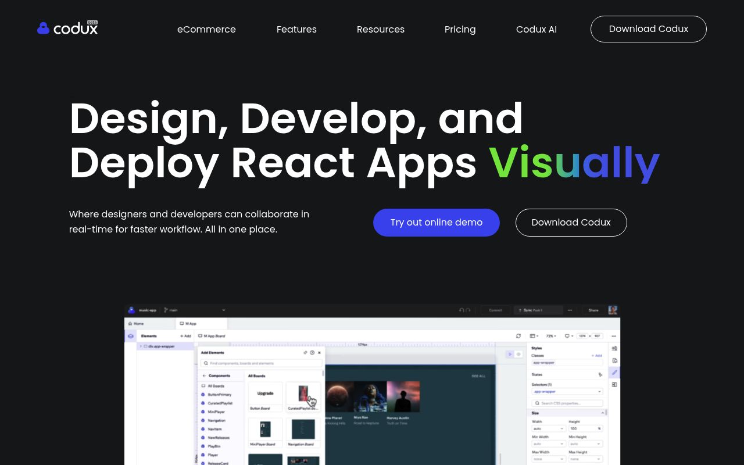744x465 pixels.
Task: Open help in the Add Elements panel
Action: [x=312, y=352]
